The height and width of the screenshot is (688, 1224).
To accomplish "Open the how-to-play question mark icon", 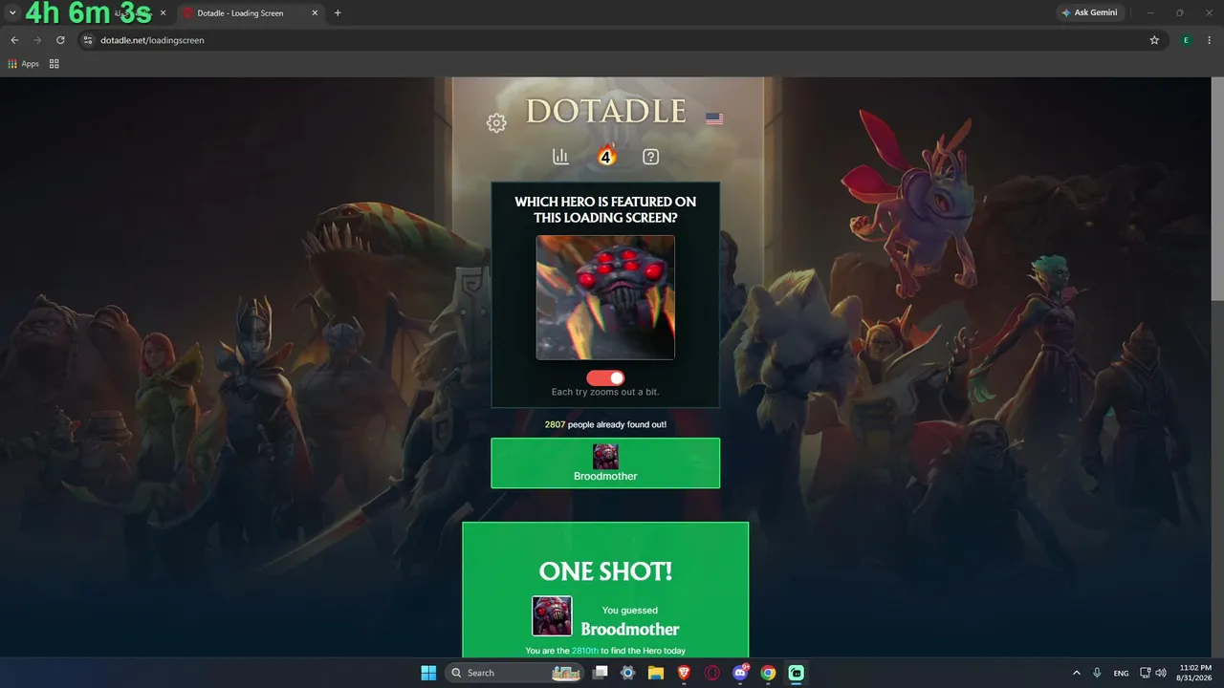I will [x=651, y=157].
